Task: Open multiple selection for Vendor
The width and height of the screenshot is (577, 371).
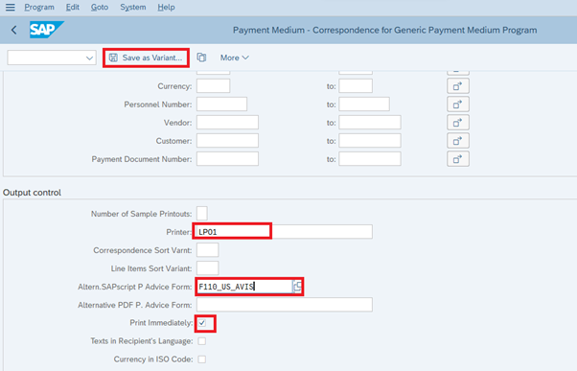Action: (x=458, y=123)
